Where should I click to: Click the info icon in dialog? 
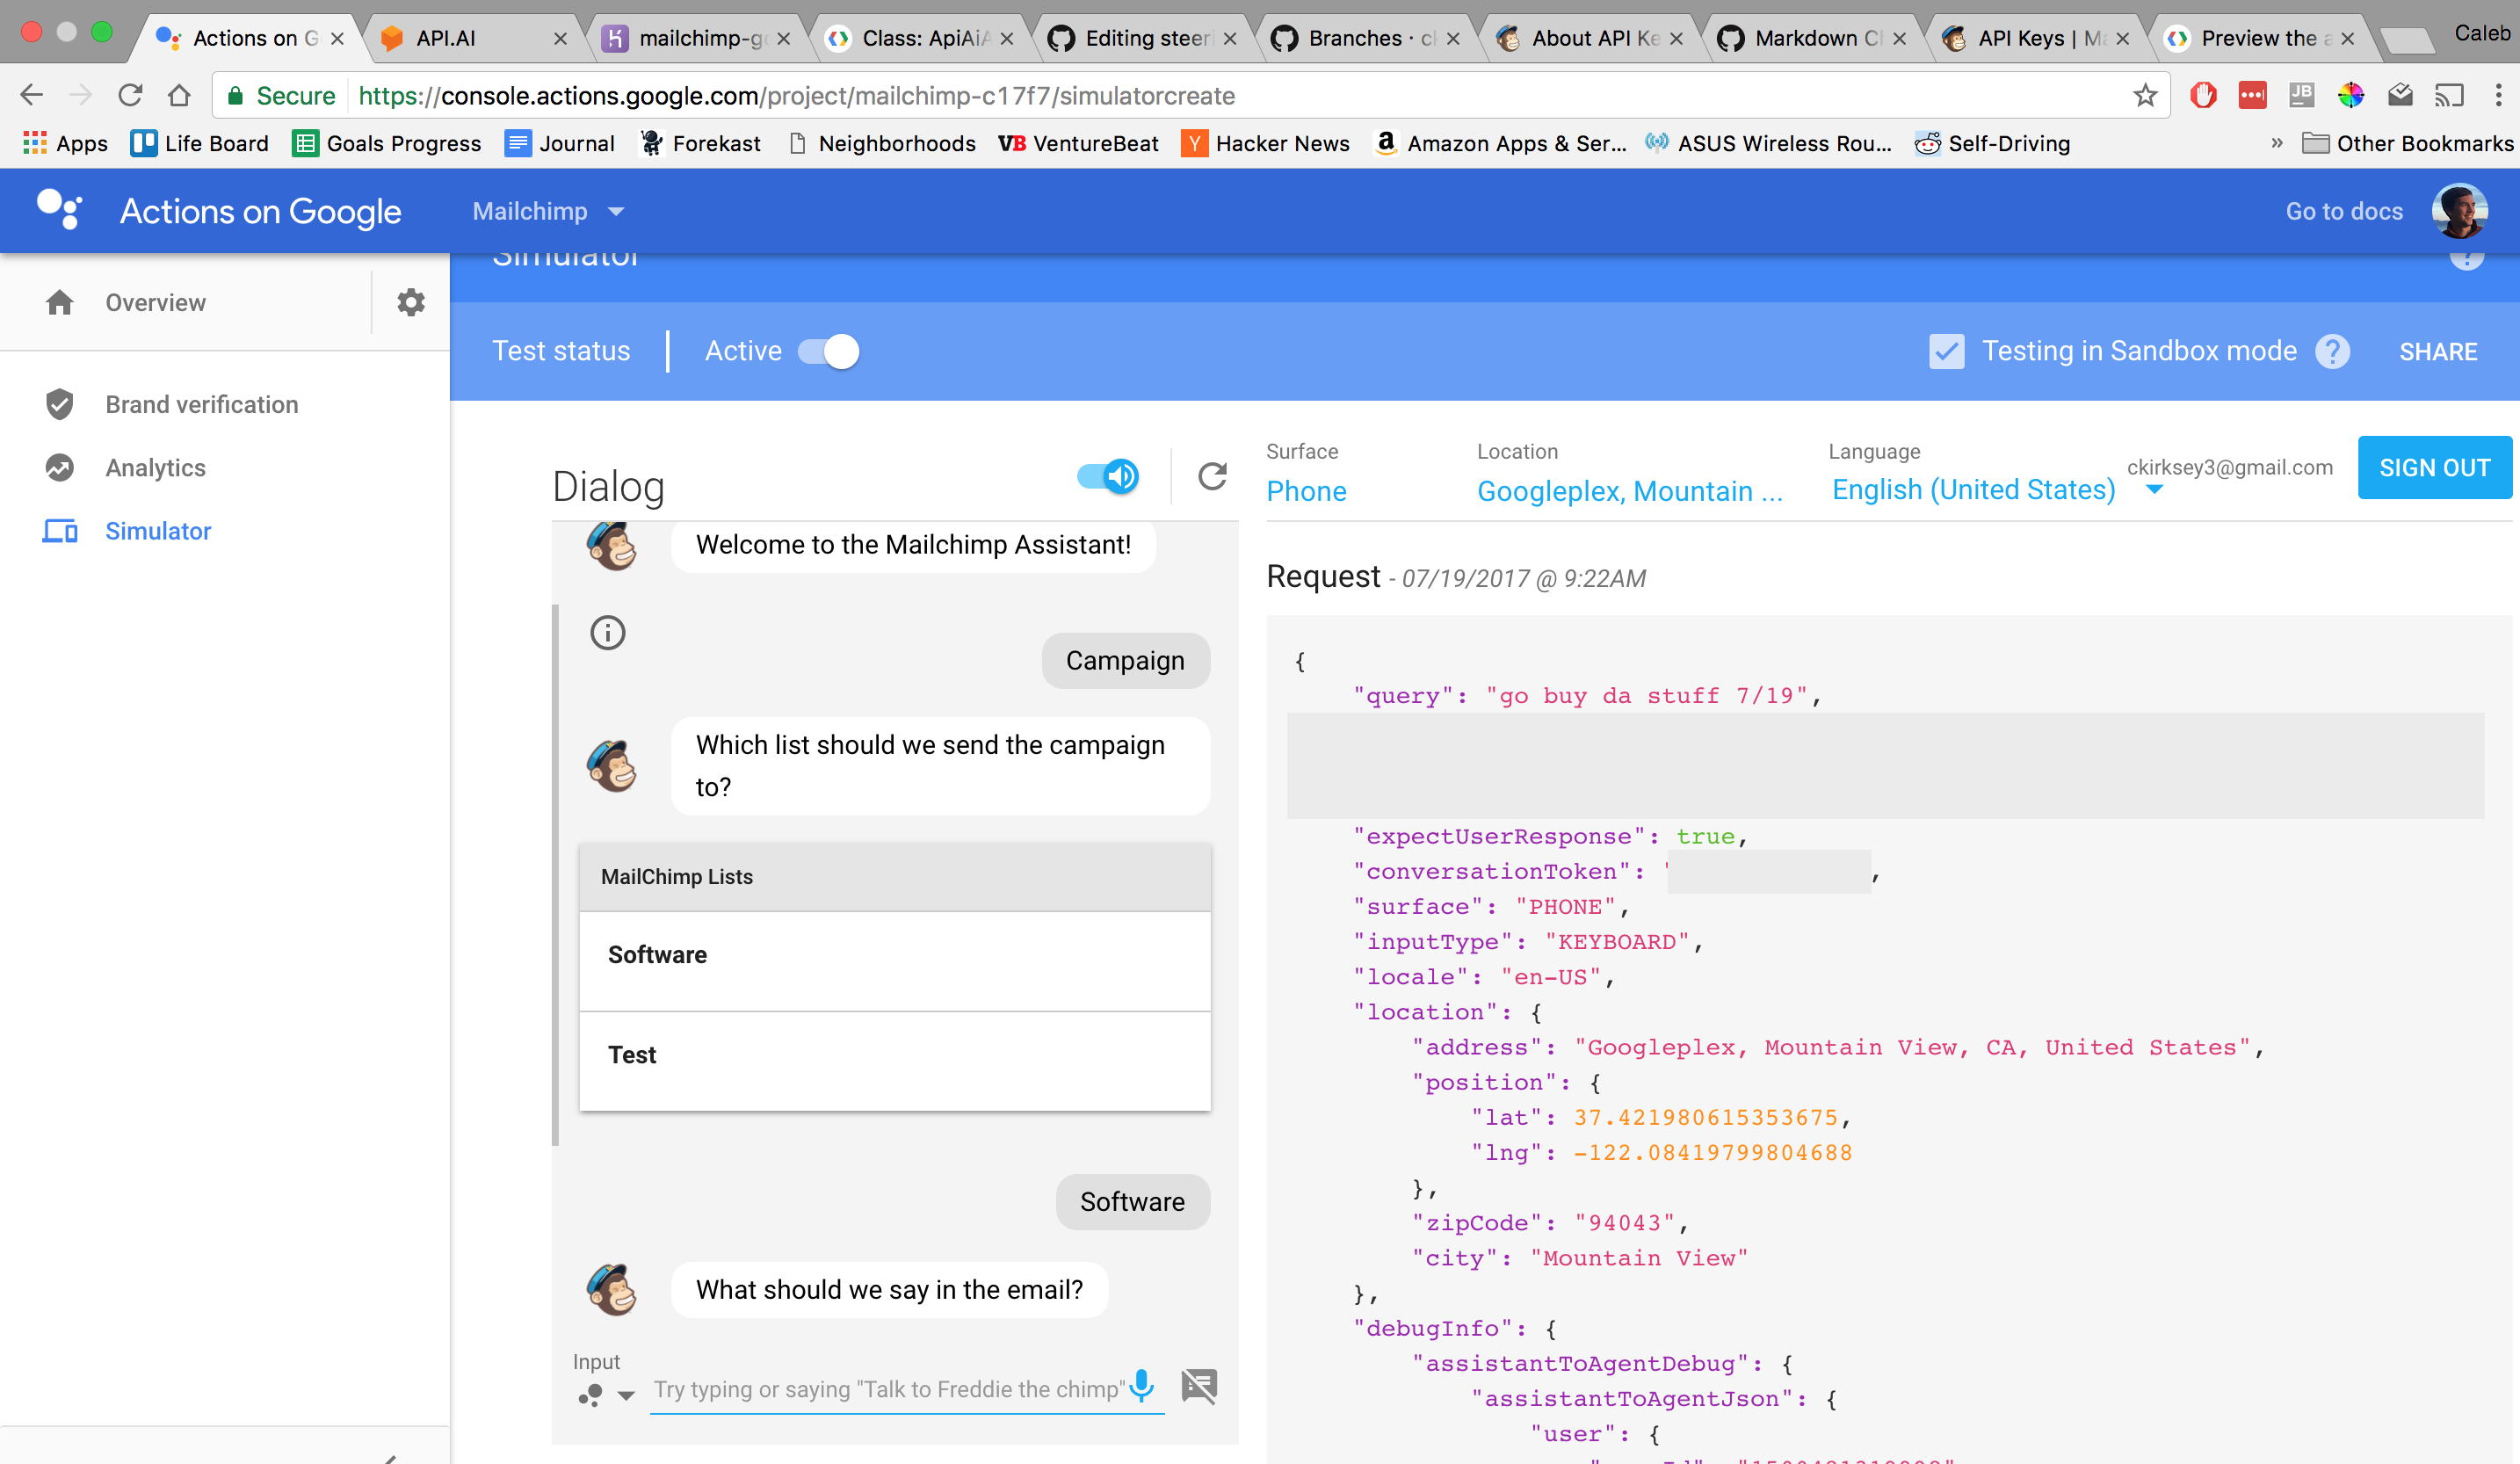click(x=608, y=632)
